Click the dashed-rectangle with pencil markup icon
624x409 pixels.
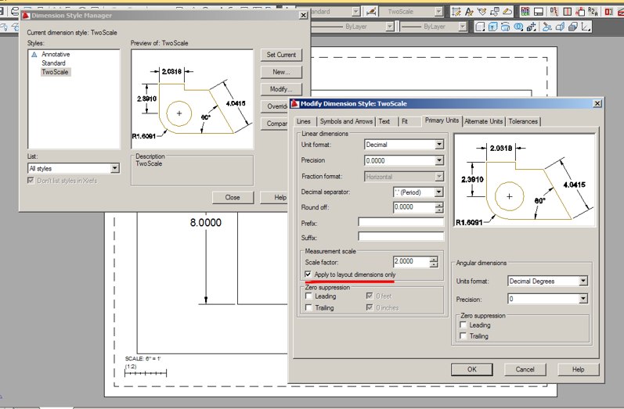point(456,12)
